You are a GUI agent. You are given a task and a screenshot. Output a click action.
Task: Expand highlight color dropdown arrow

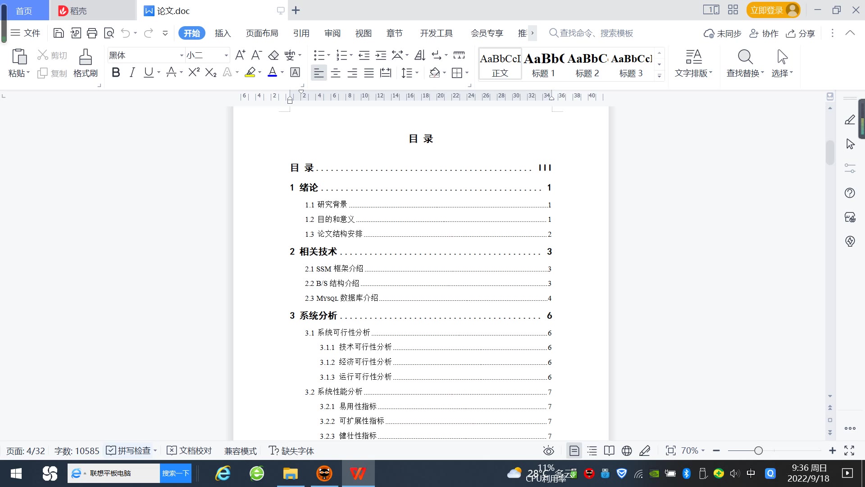coord(259,73)
